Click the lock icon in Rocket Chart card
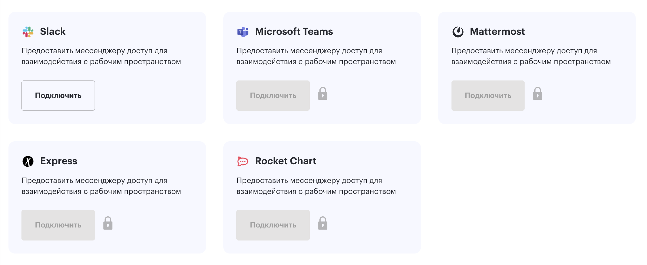Screen dimensions: 647x265 tap(323, 223)
